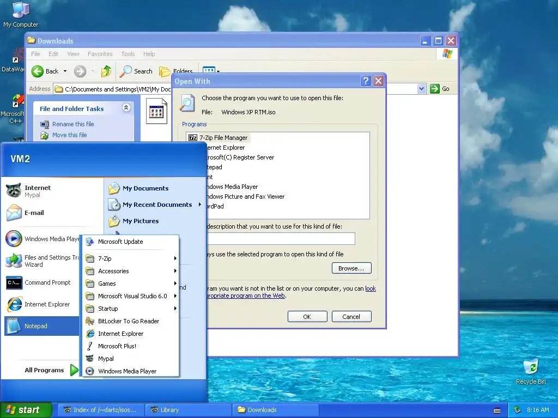Screen dimensions: 558x418
Task: Click OK in Open With dialog
Action: coord(307,317)
